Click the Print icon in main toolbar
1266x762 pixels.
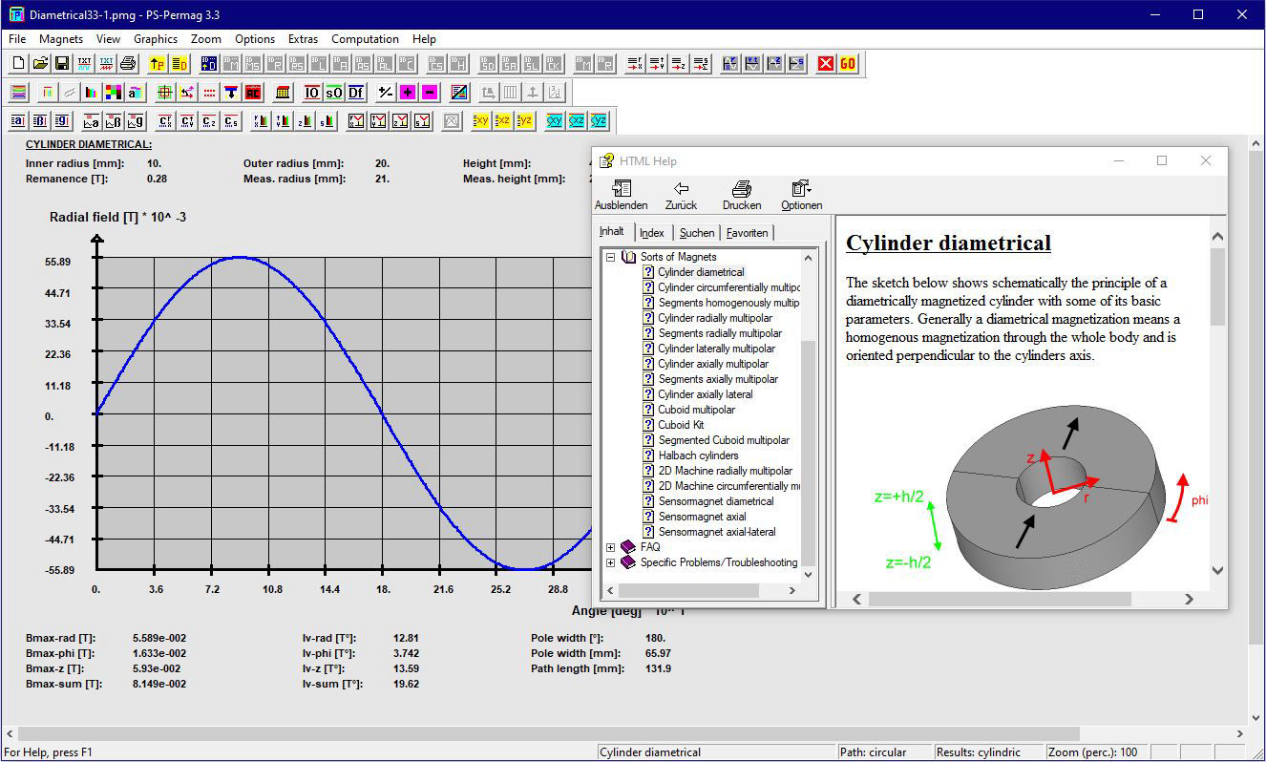(129, 64)
